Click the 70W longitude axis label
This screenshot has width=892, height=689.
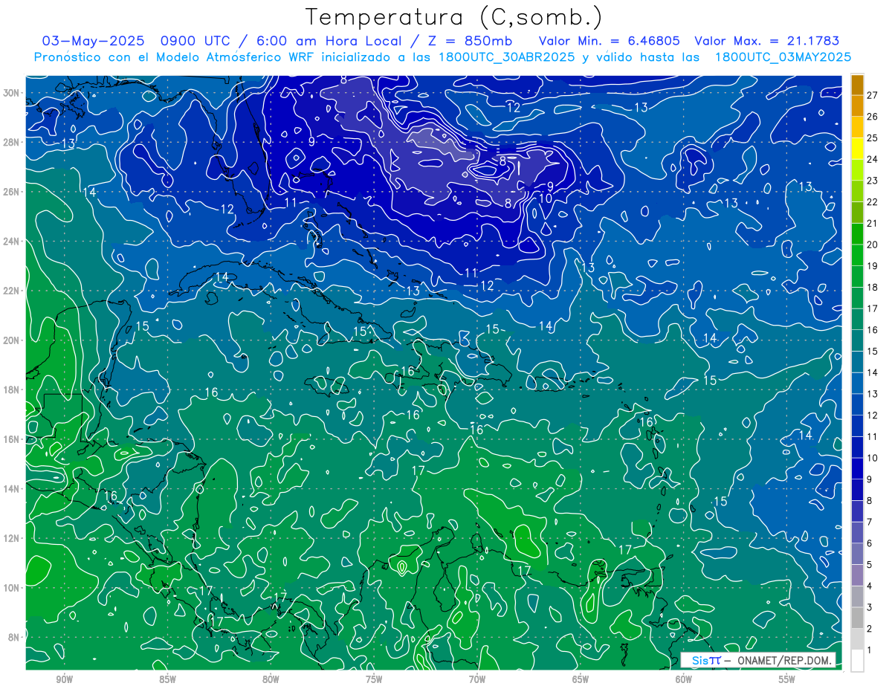477,679
